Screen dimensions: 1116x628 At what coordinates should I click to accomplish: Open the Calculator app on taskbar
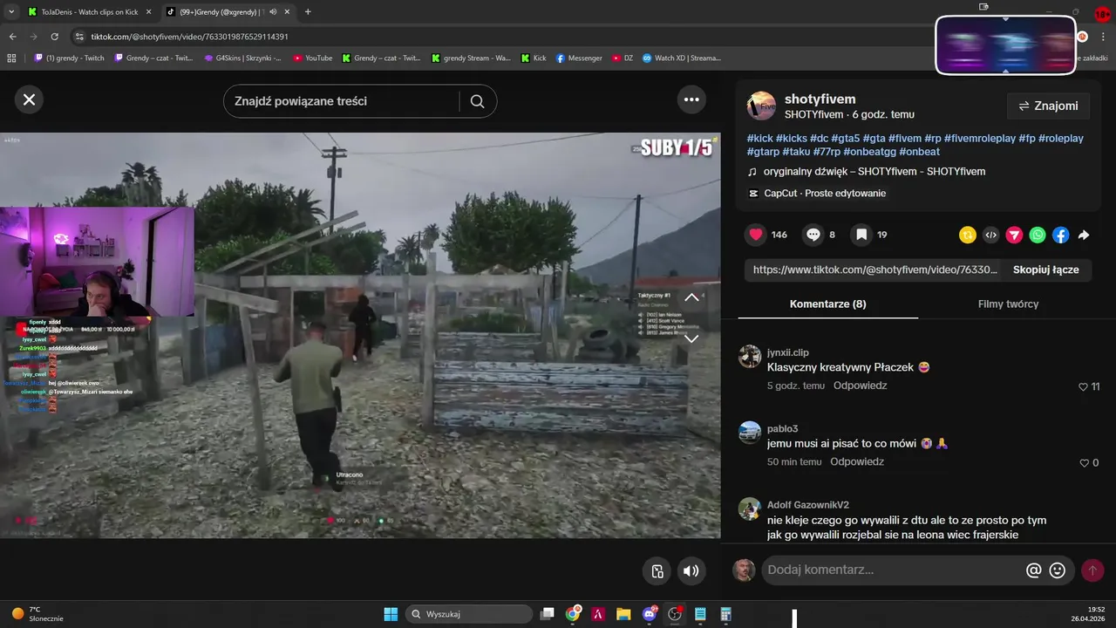[725, 614]
